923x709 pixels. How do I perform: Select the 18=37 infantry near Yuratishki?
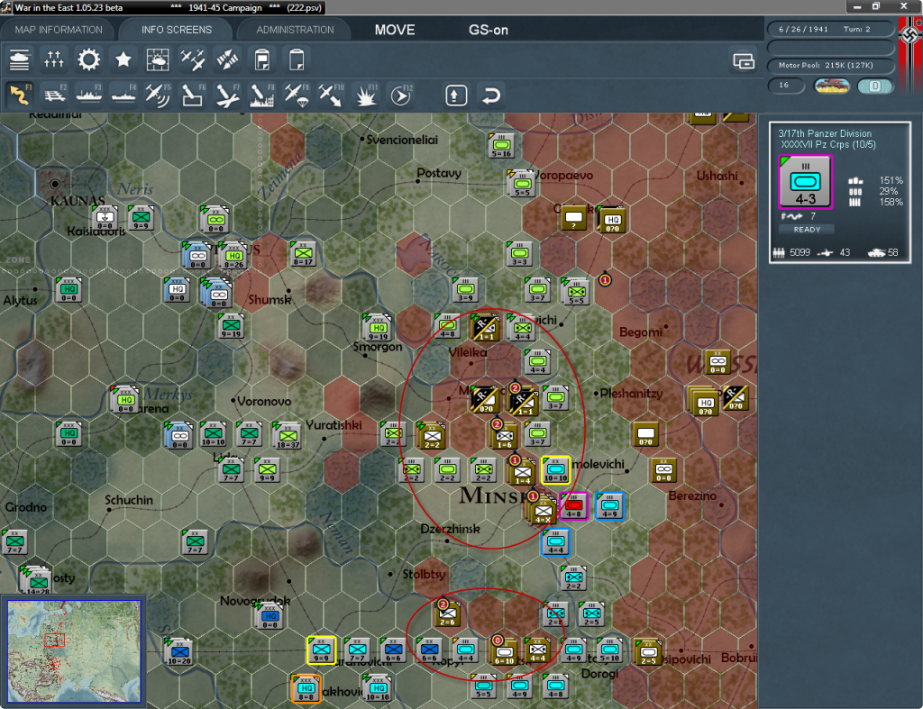[288, 436]
